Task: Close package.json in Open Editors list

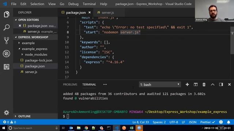Action: [20, 26]
